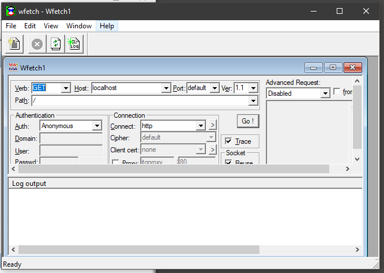
Task: Expand the Host dropdown
Action: pos(166,88)
